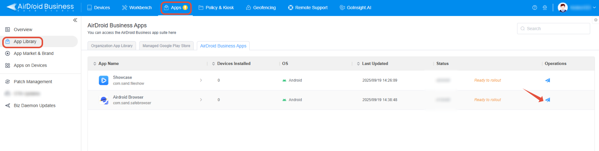This screenshot has width=599, height=151.
Task: Click the Operations column header
Action: (556, 64)
